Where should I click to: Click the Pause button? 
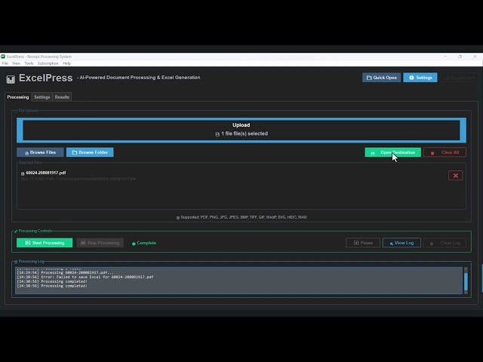click(x=363, y=243)
